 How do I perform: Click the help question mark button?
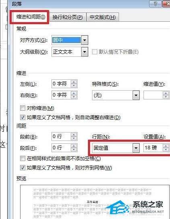tap(155, 4)
